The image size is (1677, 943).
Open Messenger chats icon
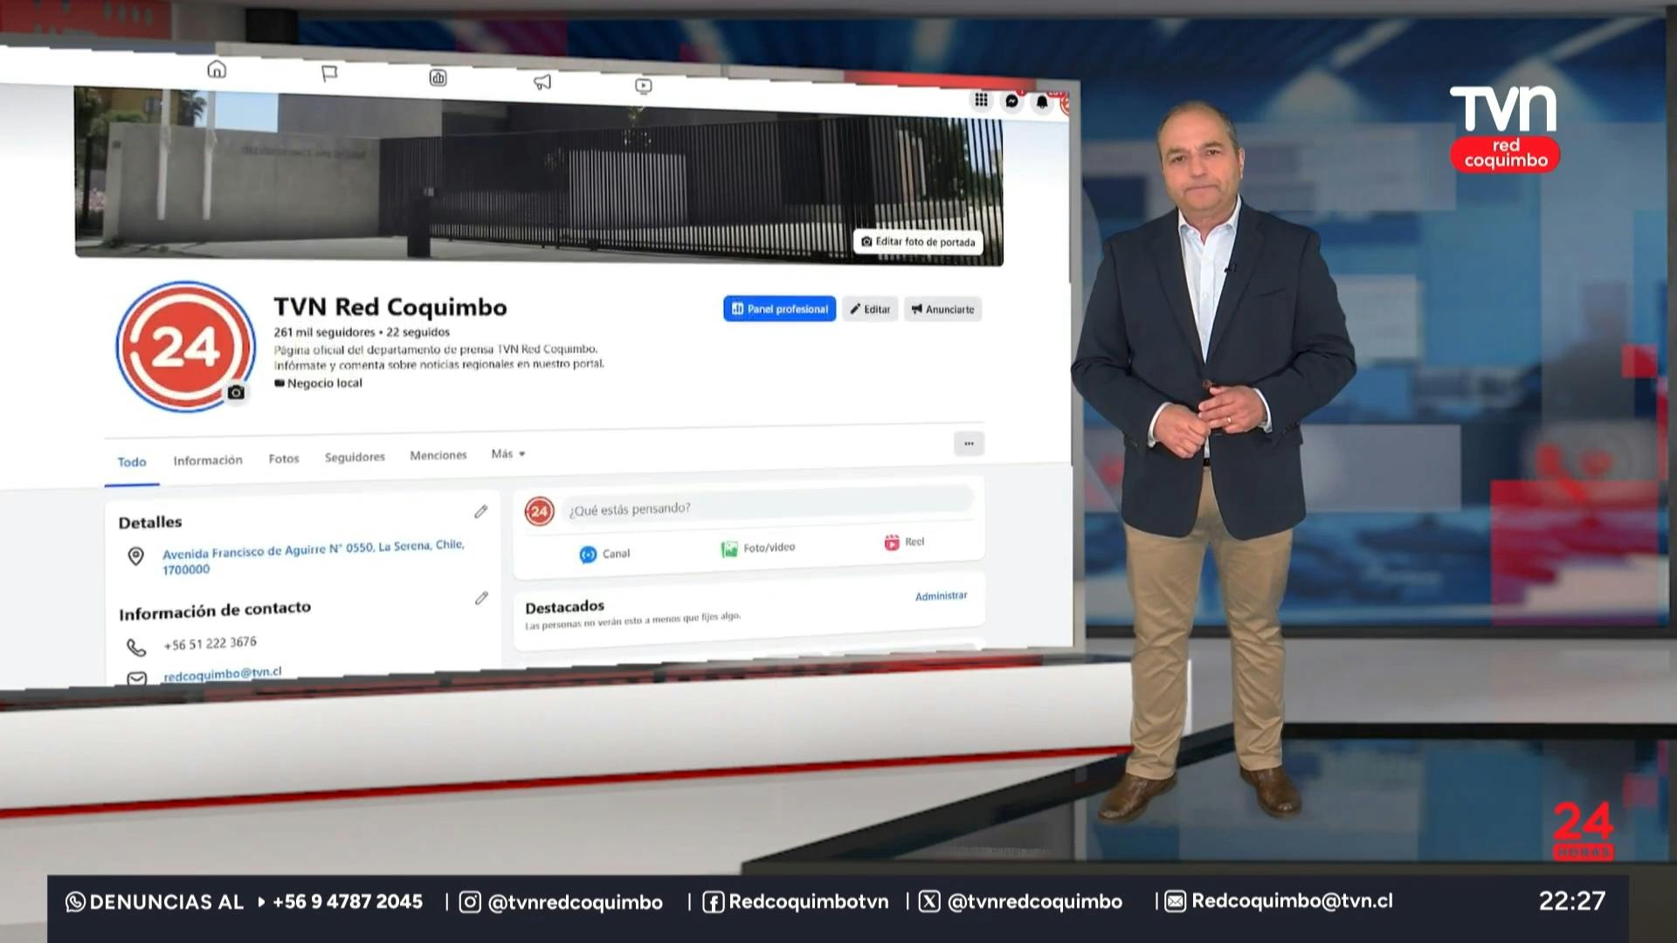[x=1012, y=101]
